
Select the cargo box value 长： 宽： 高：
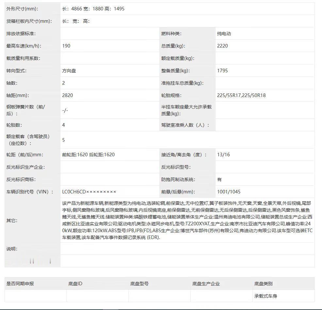[76, 21]
